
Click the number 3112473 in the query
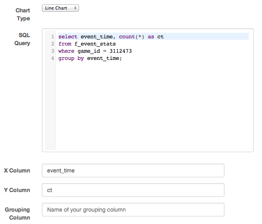coord(121,51)
